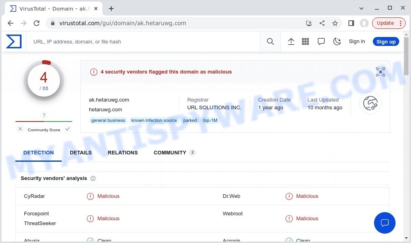The image size is (411, 243).
Task: Select the VirusTotal browser tab
Action: [x=54, y=9]
